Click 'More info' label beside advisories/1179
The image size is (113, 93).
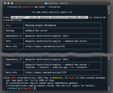coord(11,73)
